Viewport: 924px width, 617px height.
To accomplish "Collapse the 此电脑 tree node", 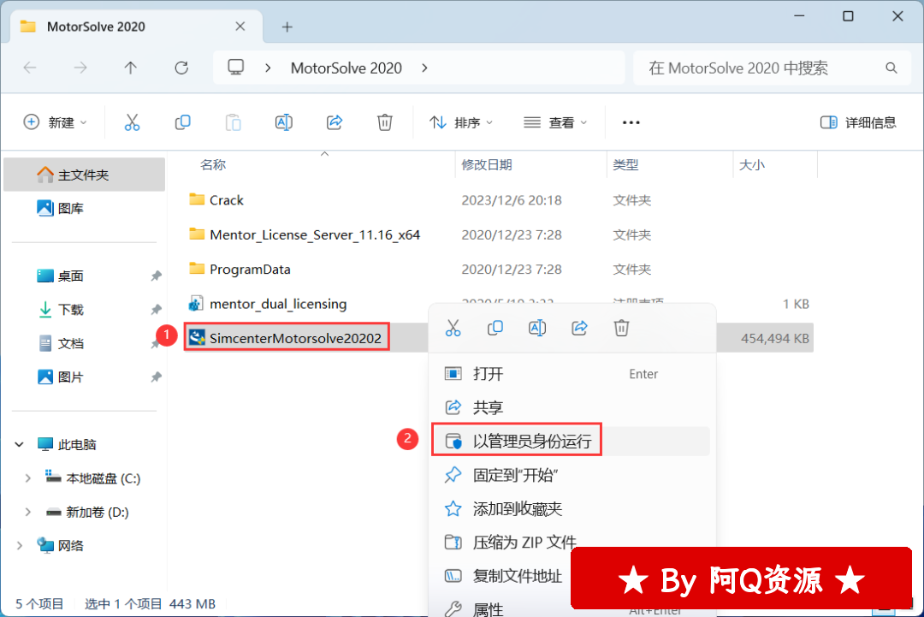I will 19,444.
